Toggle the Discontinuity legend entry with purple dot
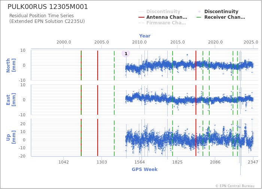Viewport: 262px width, 189px height. pos(218,11)
